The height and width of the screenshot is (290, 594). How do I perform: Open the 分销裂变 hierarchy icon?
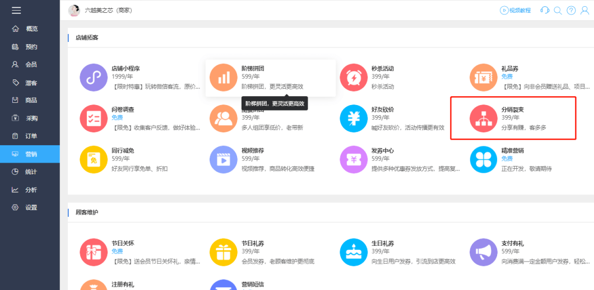coord(484,118)
